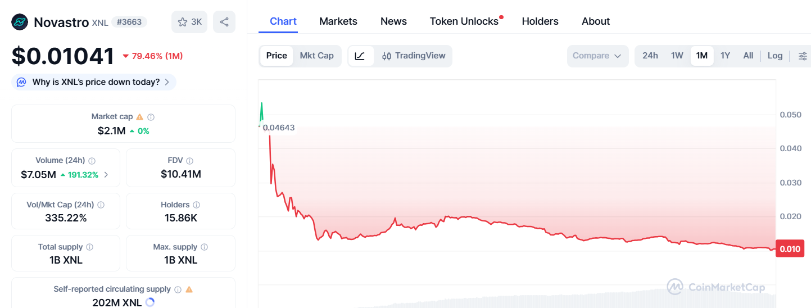Select the 24h time range
The width and height of the screenshot is (811, 308).
[650, 56]
